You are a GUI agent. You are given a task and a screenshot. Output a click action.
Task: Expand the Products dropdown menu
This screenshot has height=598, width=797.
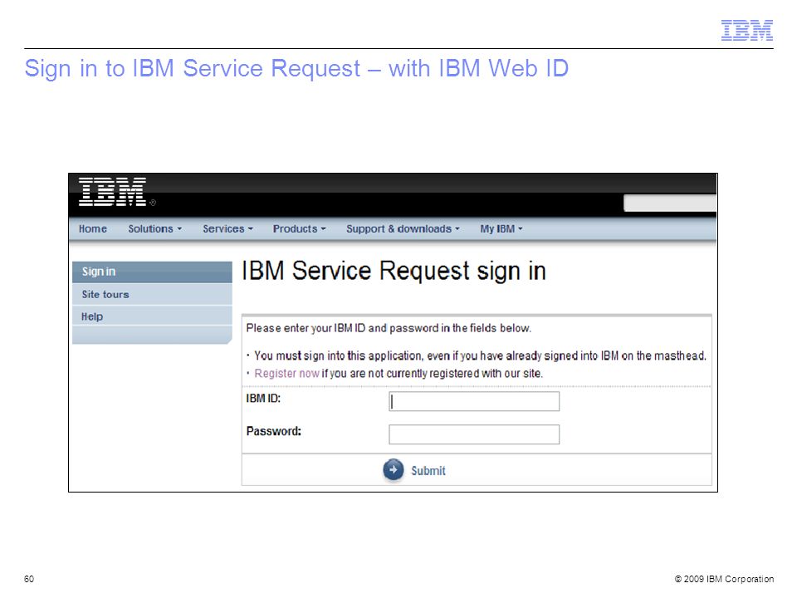click(x=299, y=229)
